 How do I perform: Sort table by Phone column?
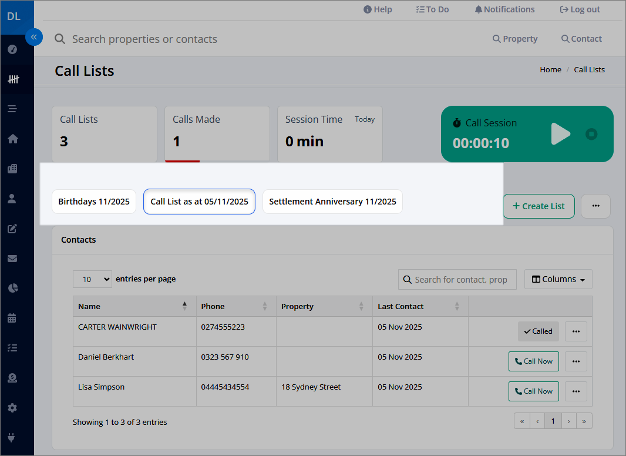[x=236, y=307]
